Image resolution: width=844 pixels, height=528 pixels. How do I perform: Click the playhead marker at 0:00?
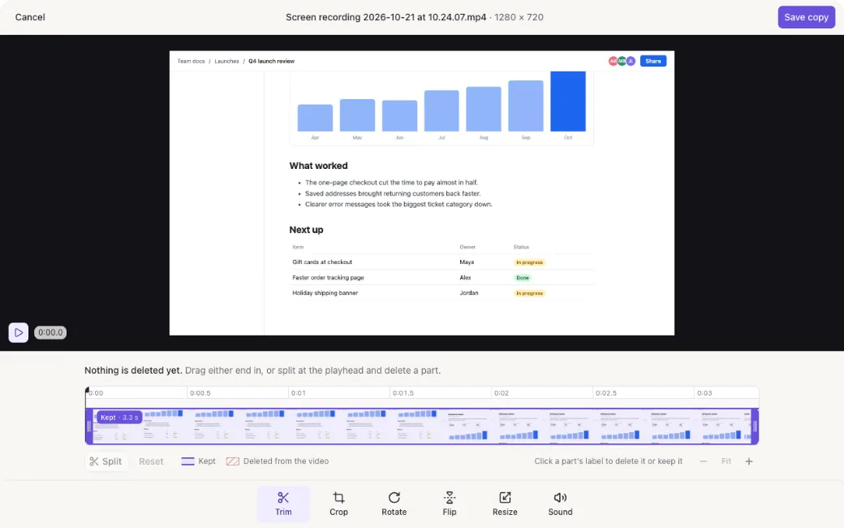(x=87, y=390)
